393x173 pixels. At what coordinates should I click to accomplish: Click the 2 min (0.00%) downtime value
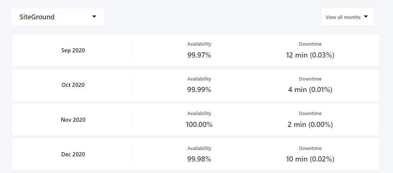coord(310,124)
